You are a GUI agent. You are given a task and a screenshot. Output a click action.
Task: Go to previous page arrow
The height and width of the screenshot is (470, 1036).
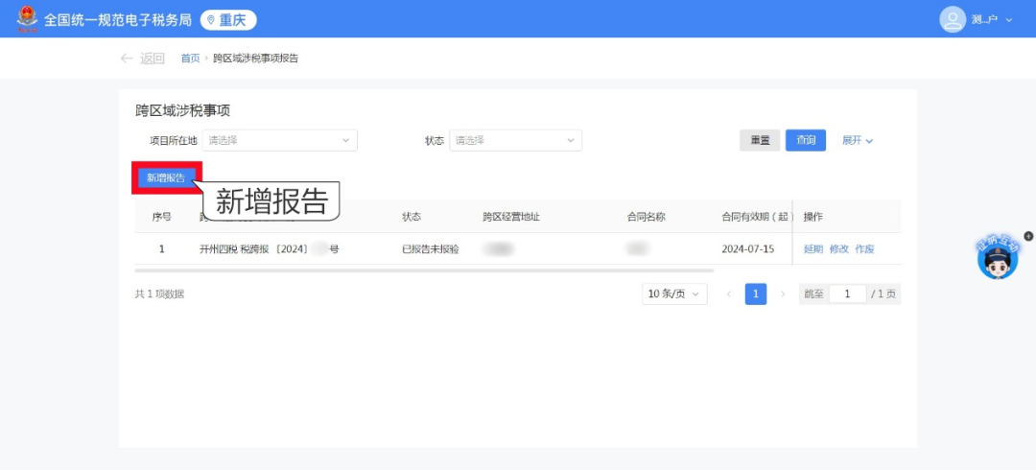point(729,294)
